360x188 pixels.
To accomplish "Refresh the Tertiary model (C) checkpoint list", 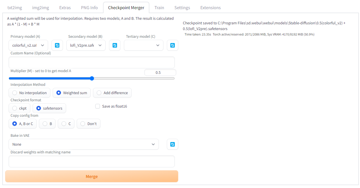I will [x=172, y=45].
